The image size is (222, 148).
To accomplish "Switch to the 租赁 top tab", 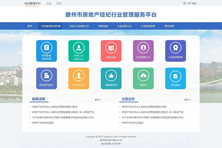I will pos(59,3).
